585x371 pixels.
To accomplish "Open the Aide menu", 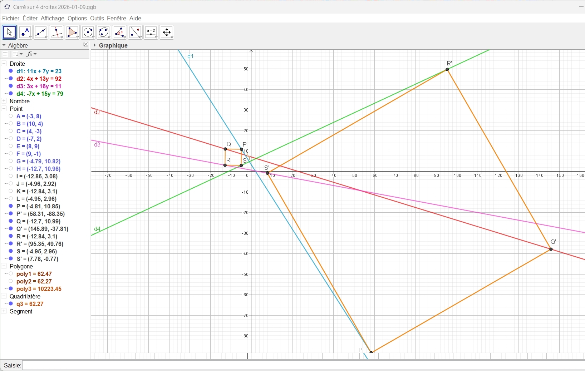I will point(136,19).
